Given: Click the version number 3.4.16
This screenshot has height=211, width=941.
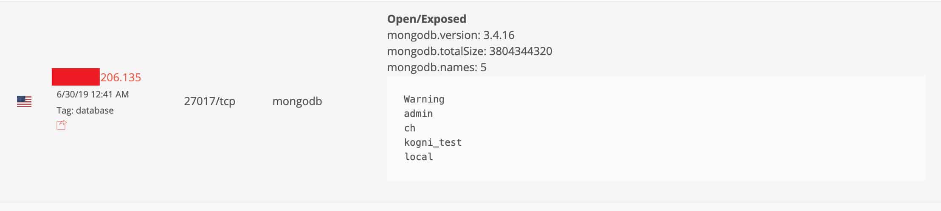Looking at the screenshot, I should 499,35.
